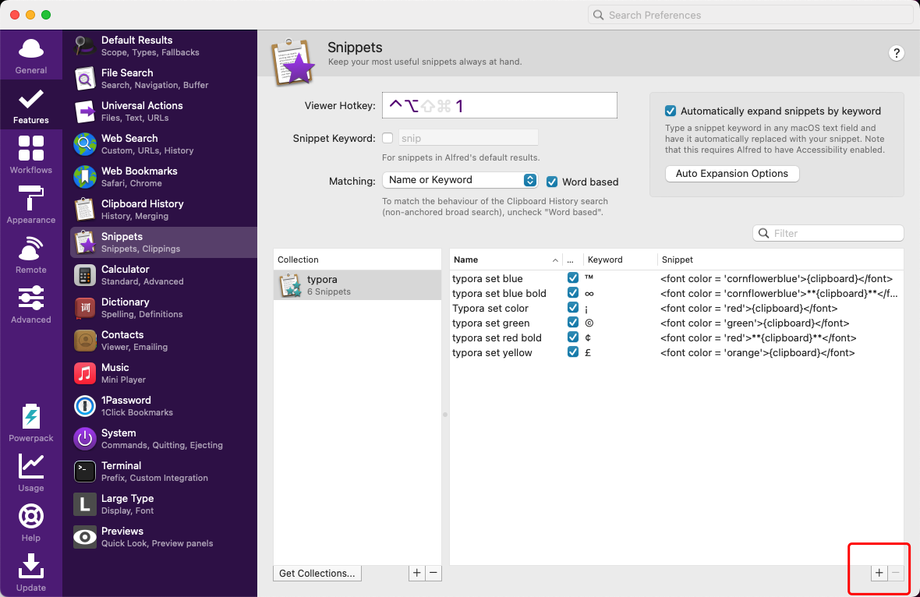Select the Snippets feature
Viewport: 920px width, 597px height.
(163, 242)
